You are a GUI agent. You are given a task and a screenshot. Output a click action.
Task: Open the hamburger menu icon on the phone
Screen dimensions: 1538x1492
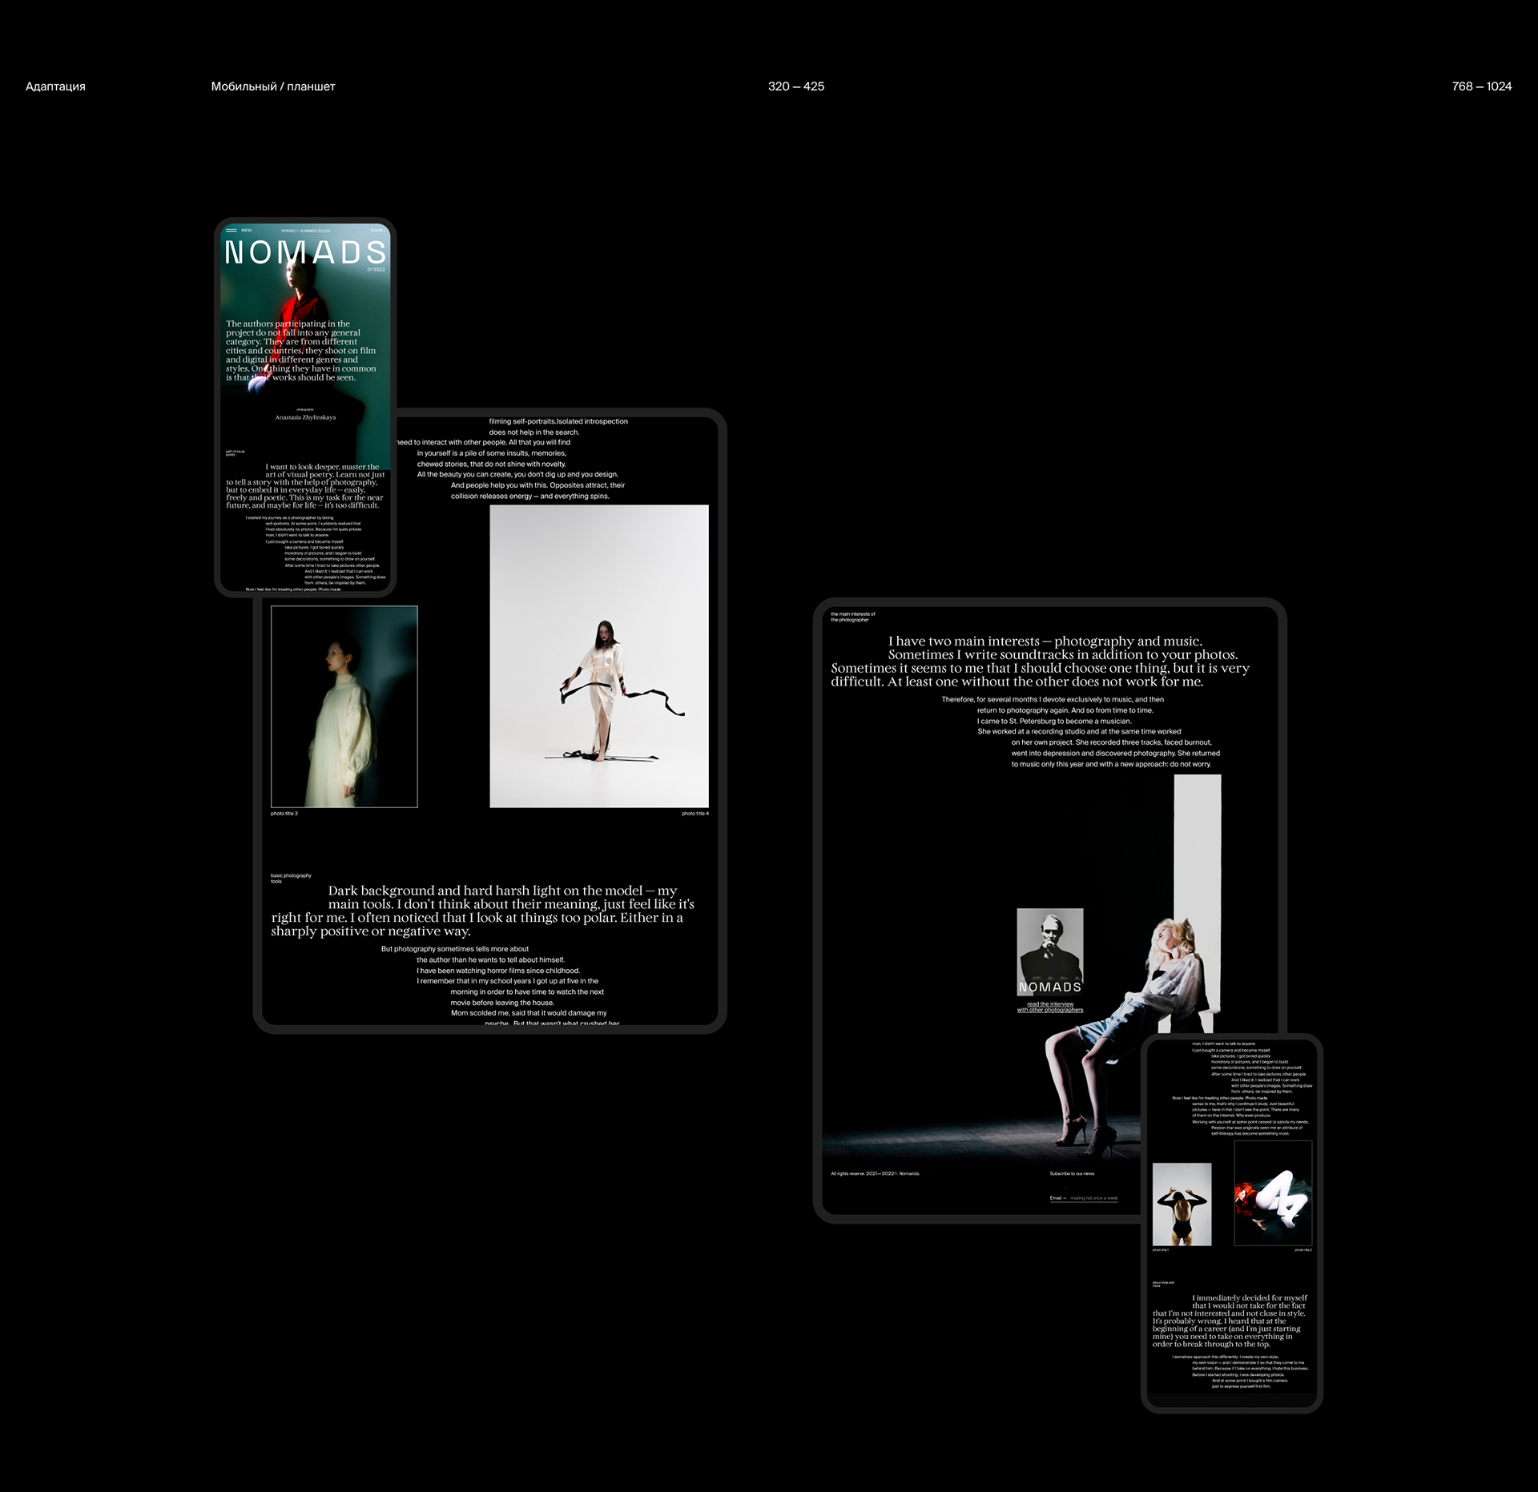point(232,231)
